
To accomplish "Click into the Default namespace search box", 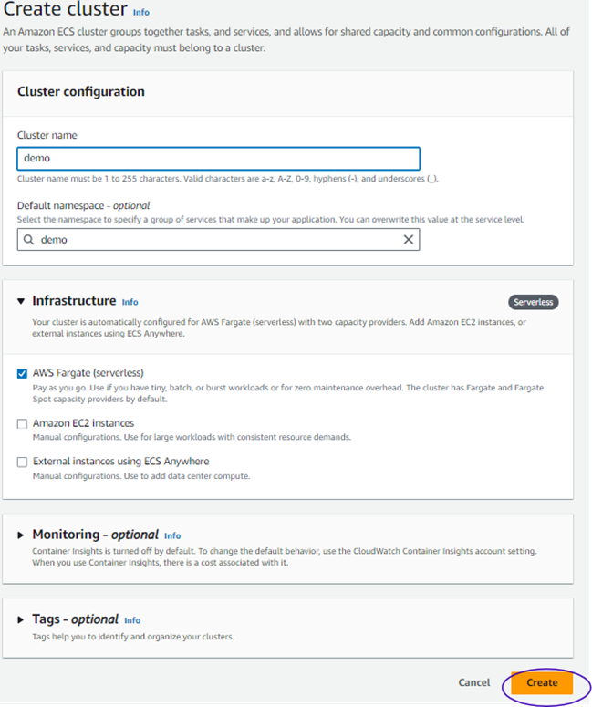I will (219, 239).
